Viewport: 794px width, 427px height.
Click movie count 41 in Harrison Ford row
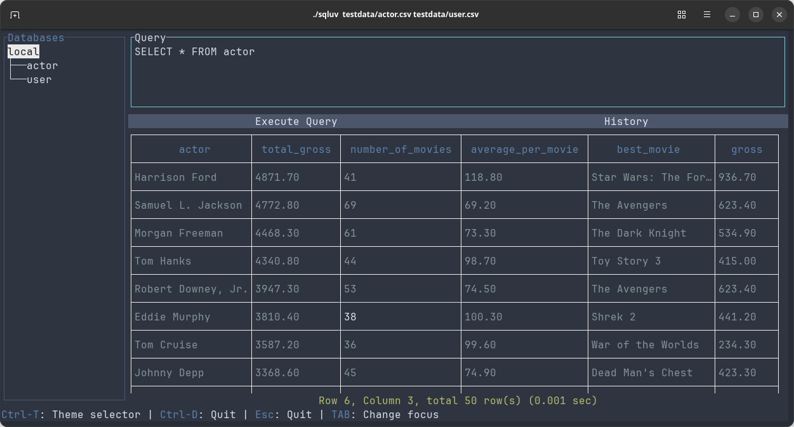[350, 178]
